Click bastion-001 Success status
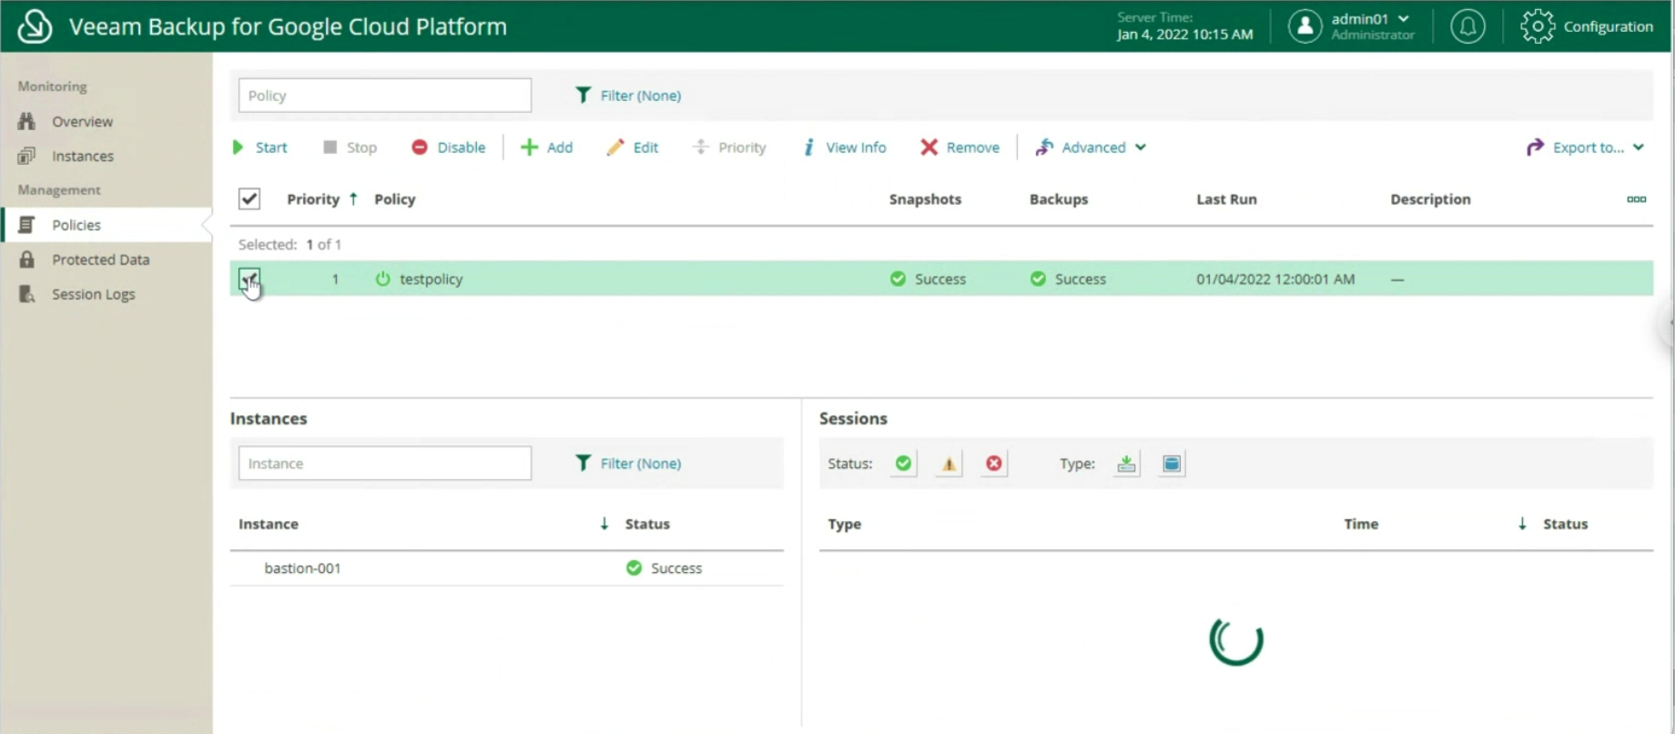 [665, 568]
